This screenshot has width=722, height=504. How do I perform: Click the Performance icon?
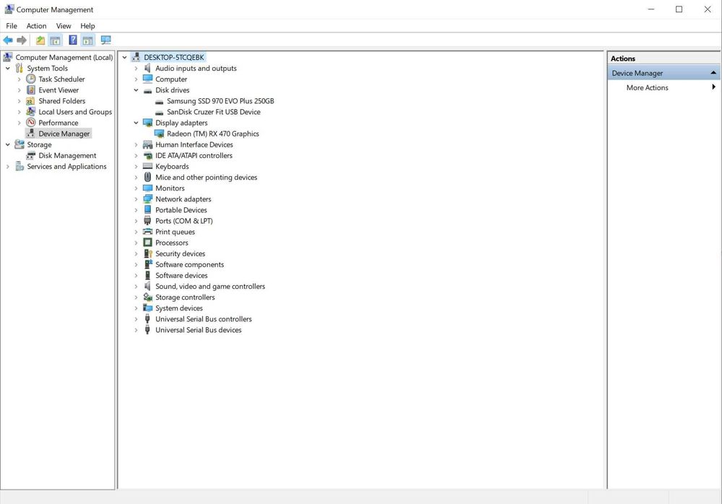point(31,123)
